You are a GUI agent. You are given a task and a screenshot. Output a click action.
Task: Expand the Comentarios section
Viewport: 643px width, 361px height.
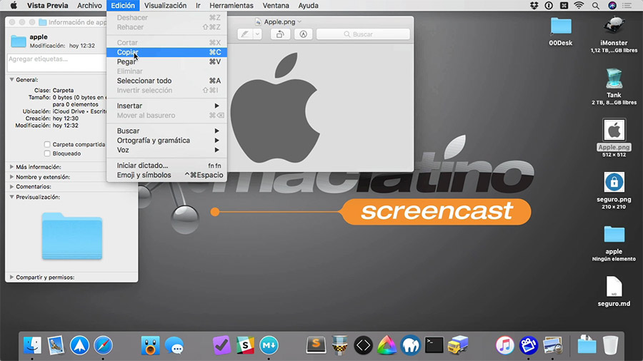tap(11, 187)
